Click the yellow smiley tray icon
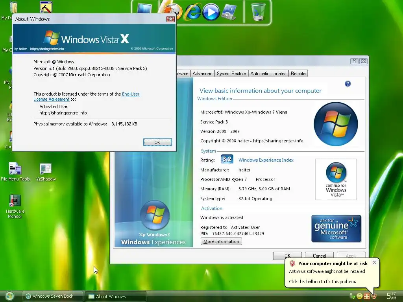403x302 pixels. 360,296
